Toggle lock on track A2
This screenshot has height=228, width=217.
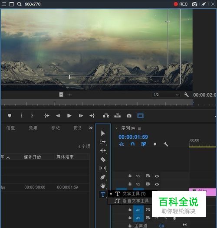130,209
